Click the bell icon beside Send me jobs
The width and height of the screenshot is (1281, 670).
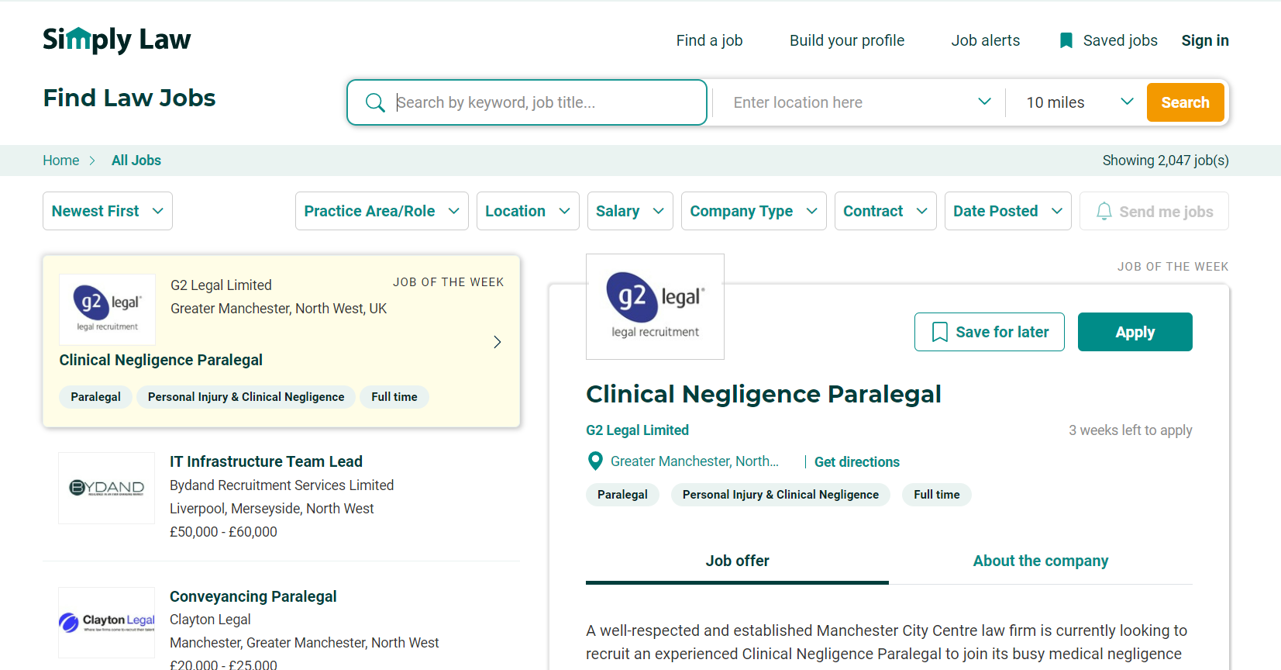tap(1104, 211)
